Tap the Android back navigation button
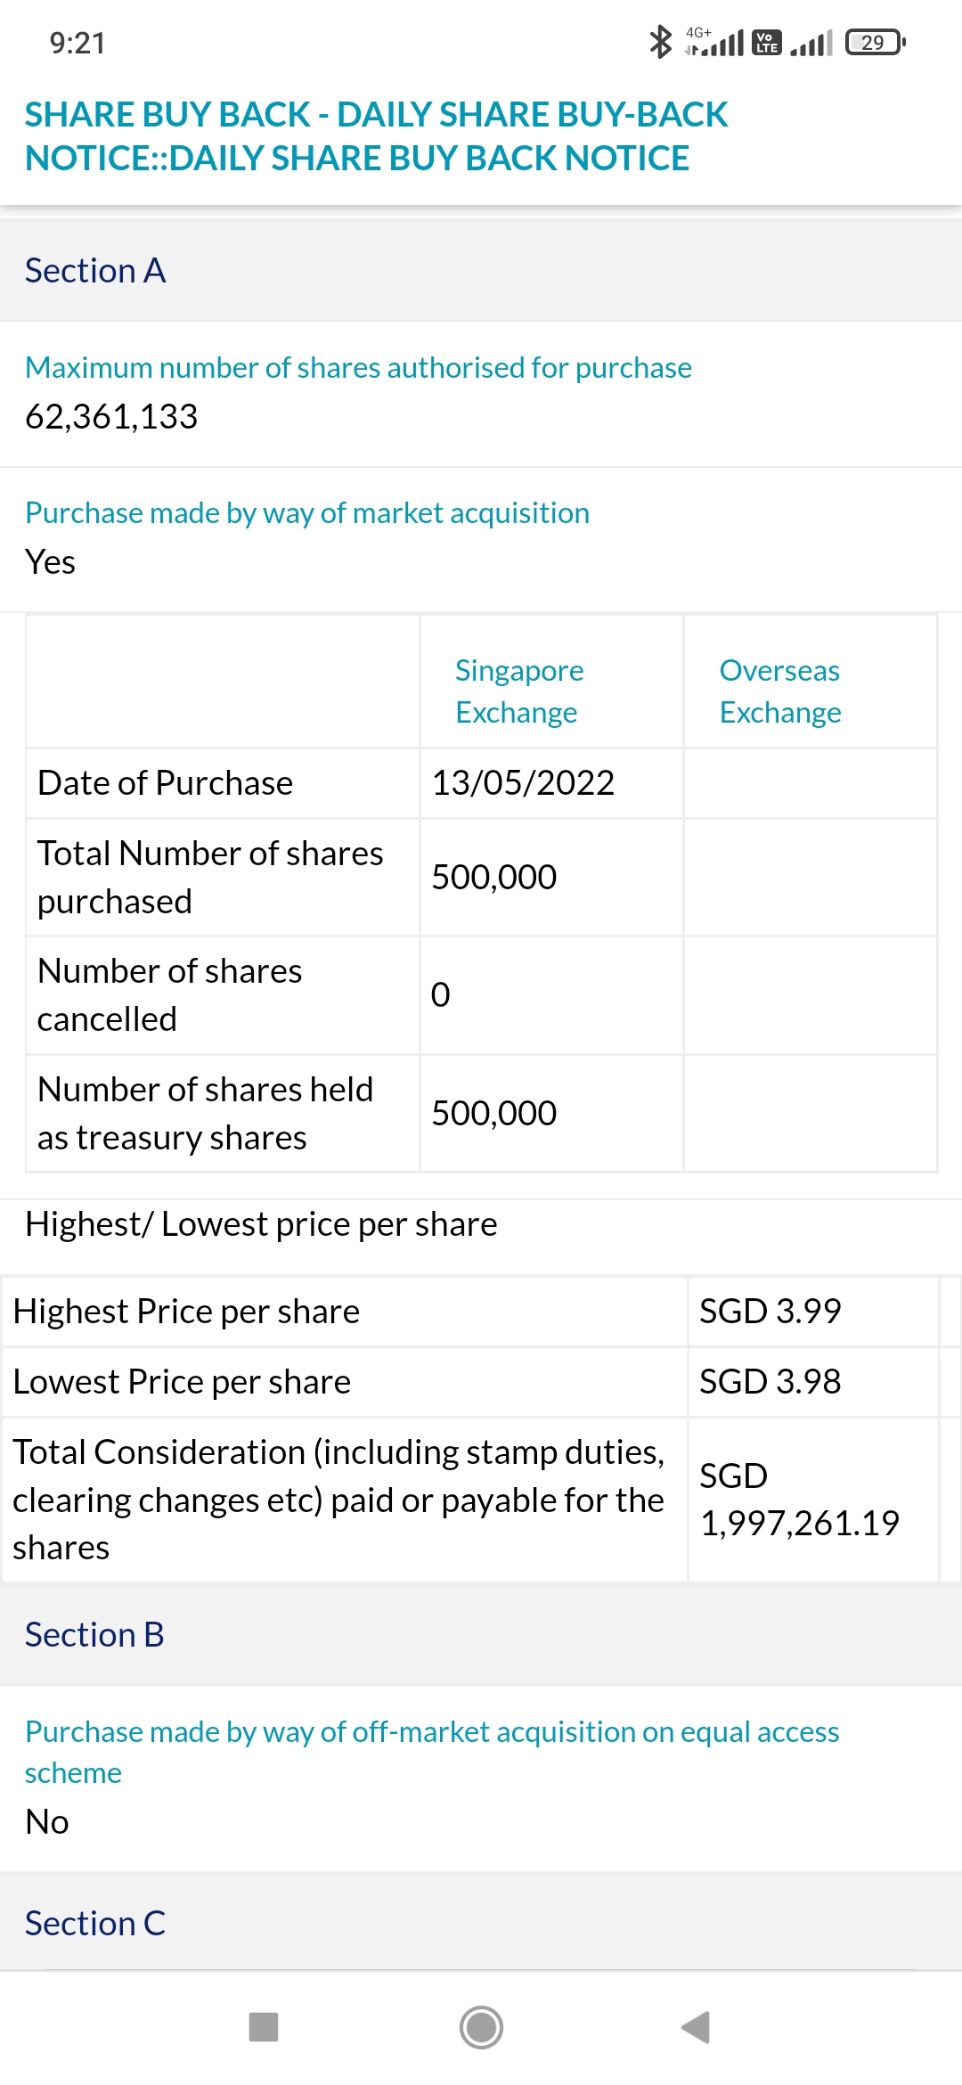The image size is (962, 2085). tap(696, 2027)
